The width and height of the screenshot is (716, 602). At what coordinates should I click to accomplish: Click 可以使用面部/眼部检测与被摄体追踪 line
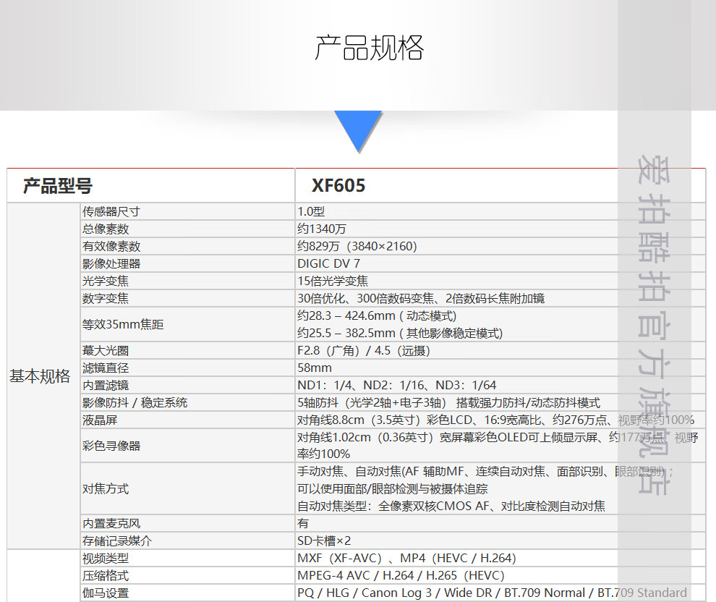[393, 488]
